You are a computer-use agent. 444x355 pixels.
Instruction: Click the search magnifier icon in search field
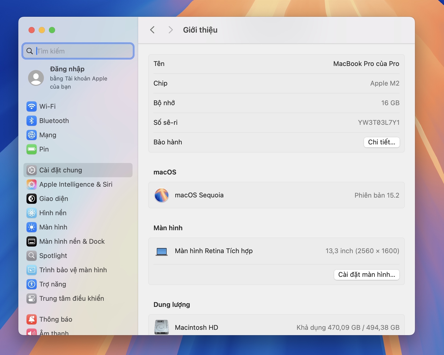[x=30, y=51]
